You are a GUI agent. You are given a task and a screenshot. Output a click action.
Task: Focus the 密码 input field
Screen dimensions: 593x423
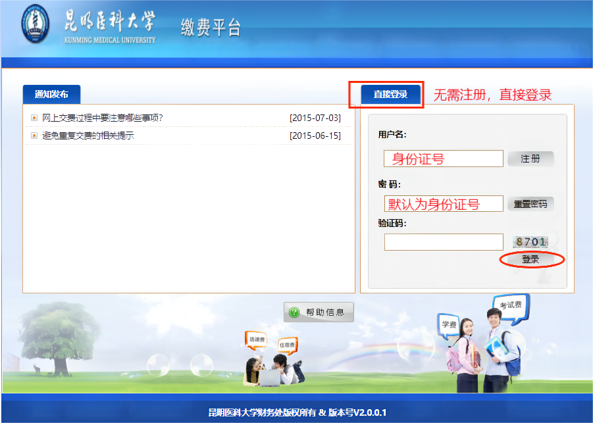[443, 204]
